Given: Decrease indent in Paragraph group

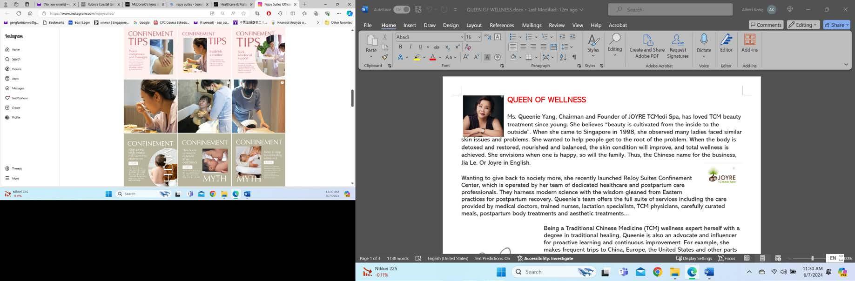Looking at the screenshot, I should (562, 37).
